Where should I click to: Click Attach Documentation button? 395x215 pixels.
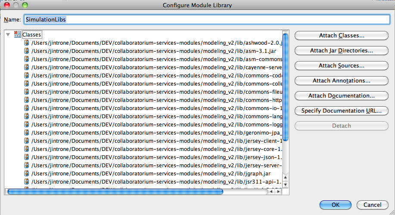[341, 96]
